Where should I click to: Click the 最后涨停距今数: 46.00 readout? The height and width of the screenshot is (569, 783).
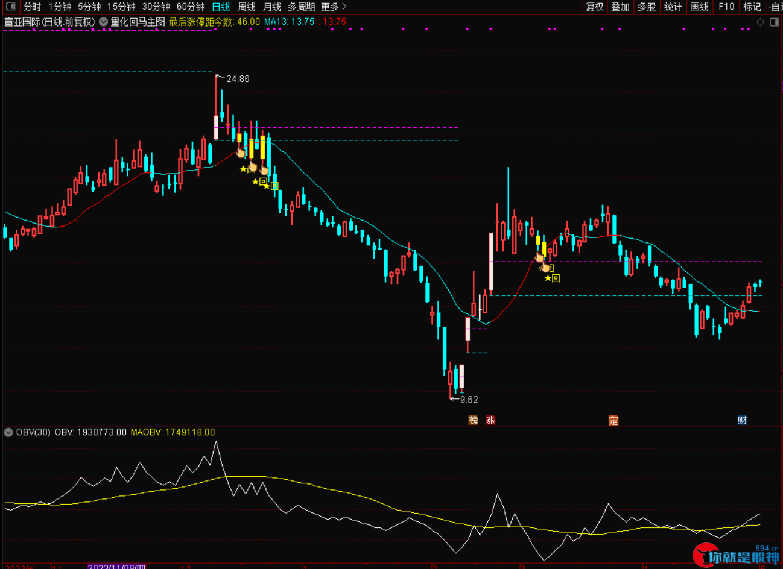[214, 22]
